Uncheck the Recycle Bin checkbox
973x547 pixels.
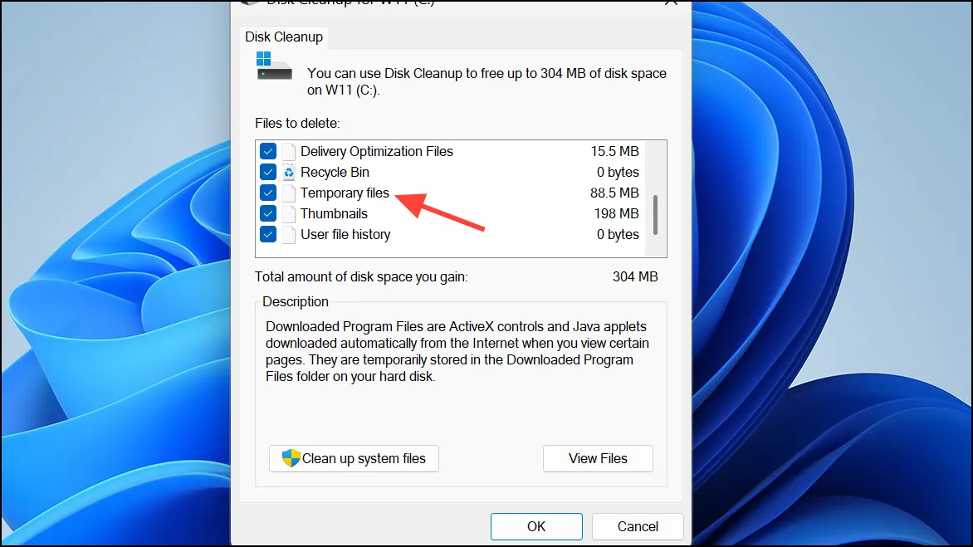point(268,172)
